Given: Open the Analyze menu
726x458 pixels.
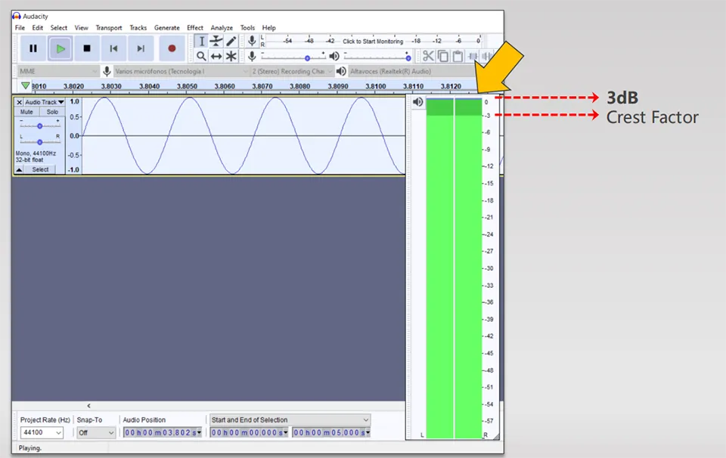Looking at the screenshot, I should click(222, 28).
